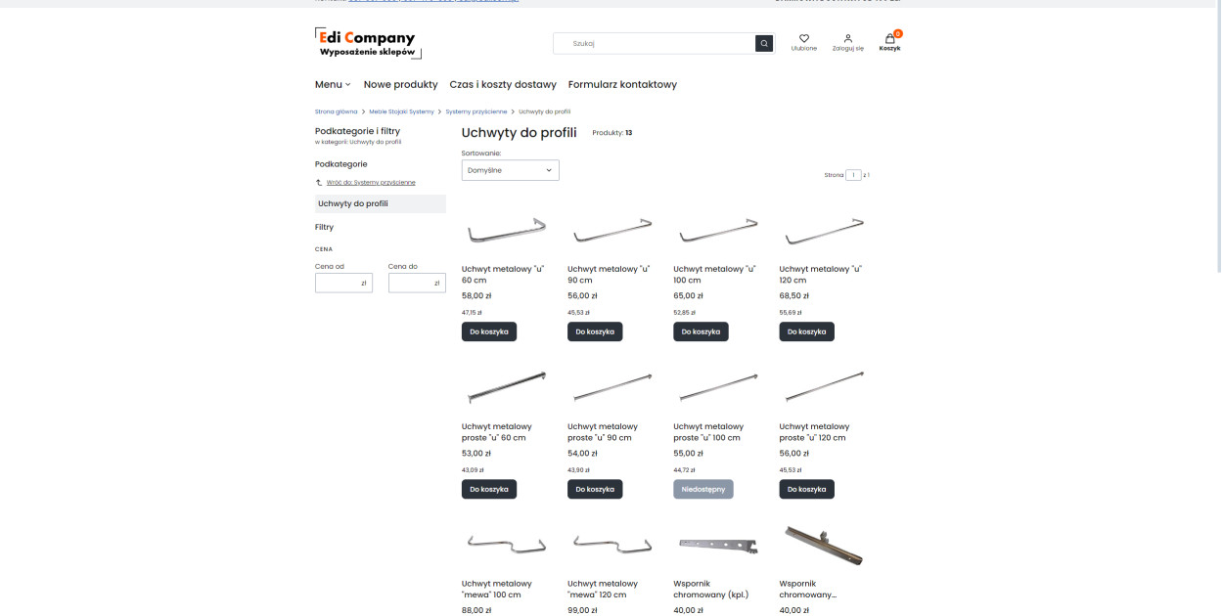
Task: Click the Edi Company logo
Action: coord(368,43)
